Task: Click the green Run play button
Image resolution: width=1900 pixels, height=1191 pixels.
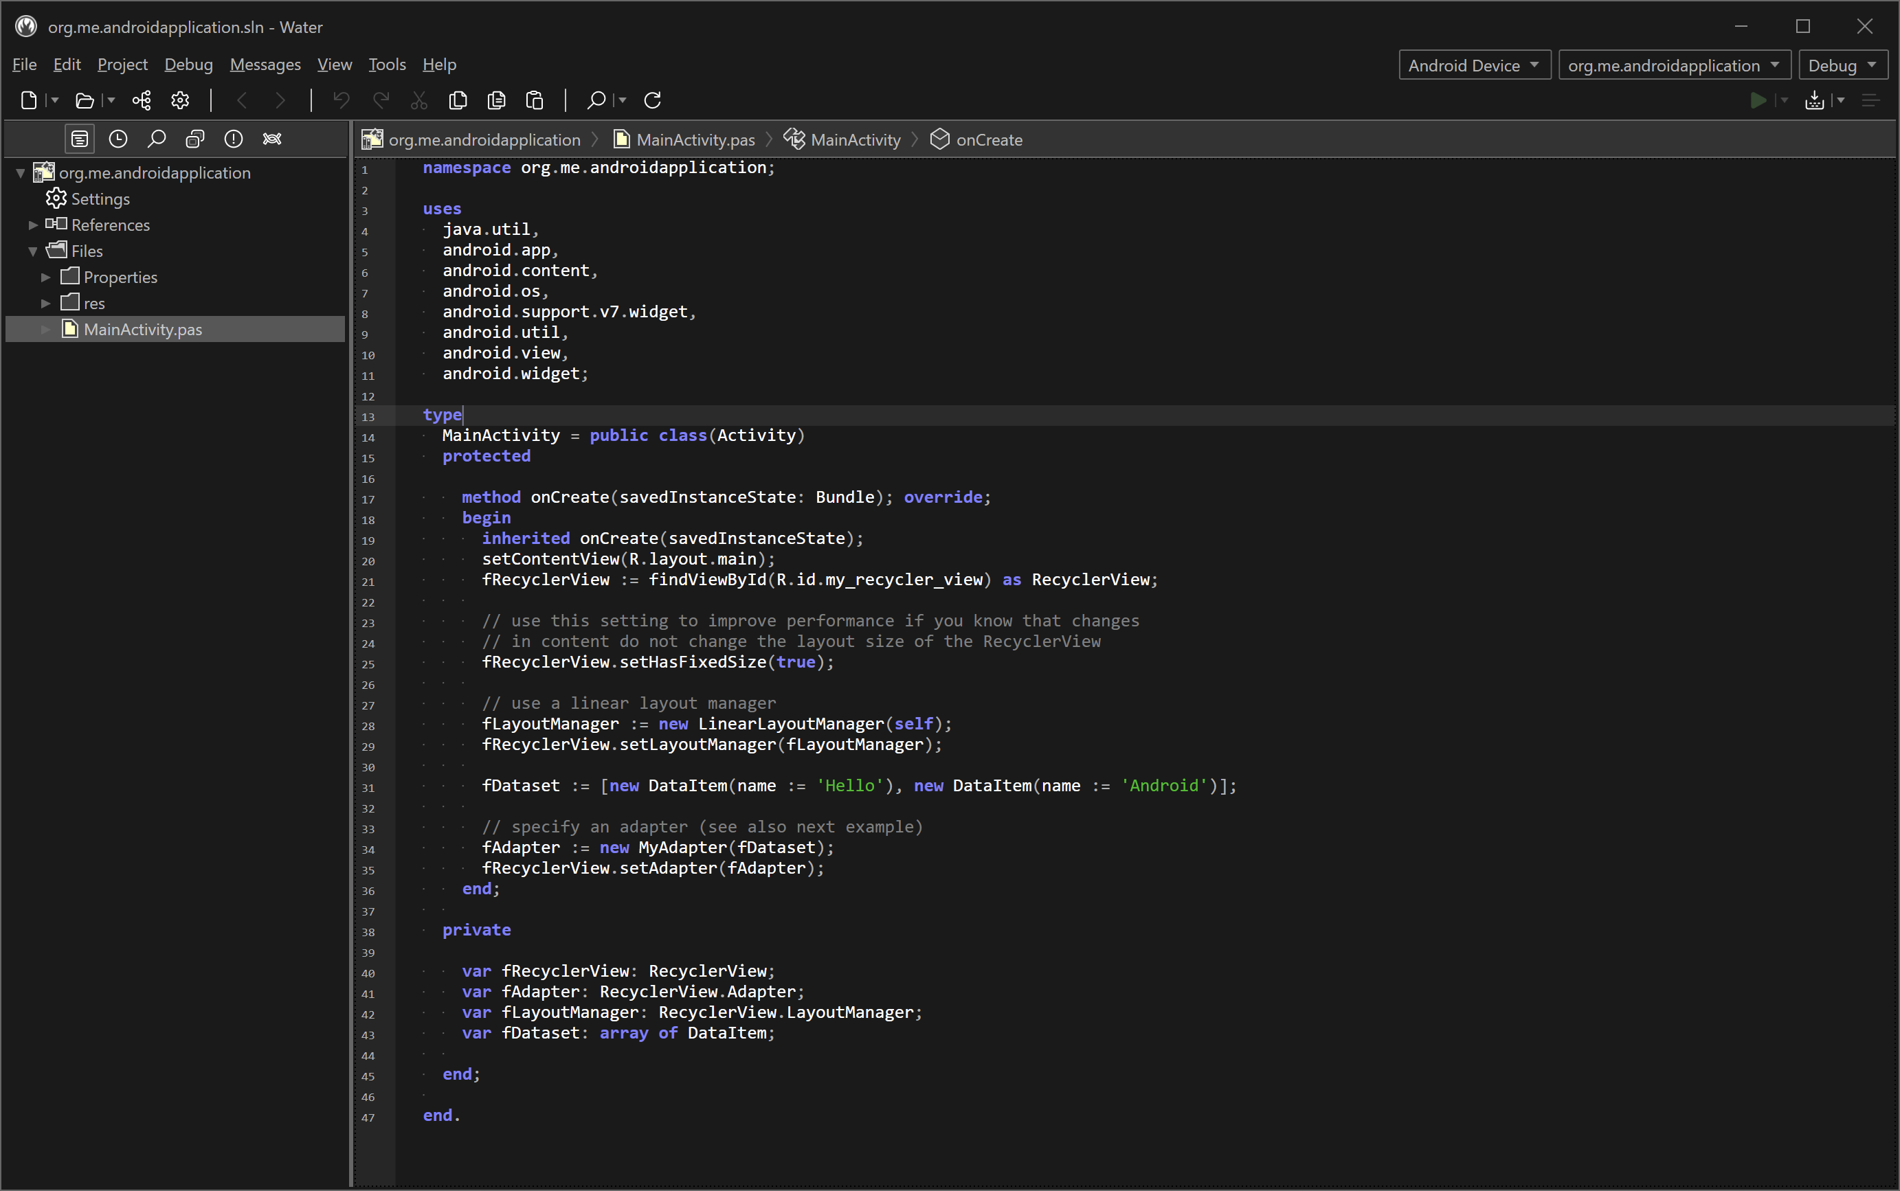Action: click(1757, 100)
